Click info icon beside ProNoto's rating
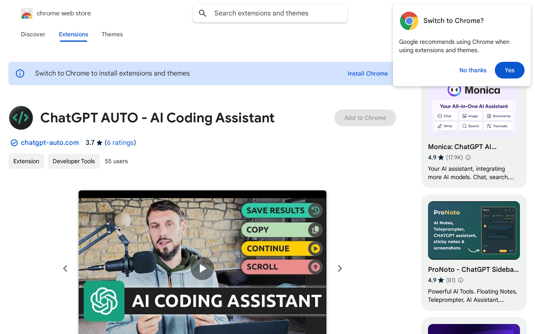This screenshot has width=535, height=334. point(461,280)
